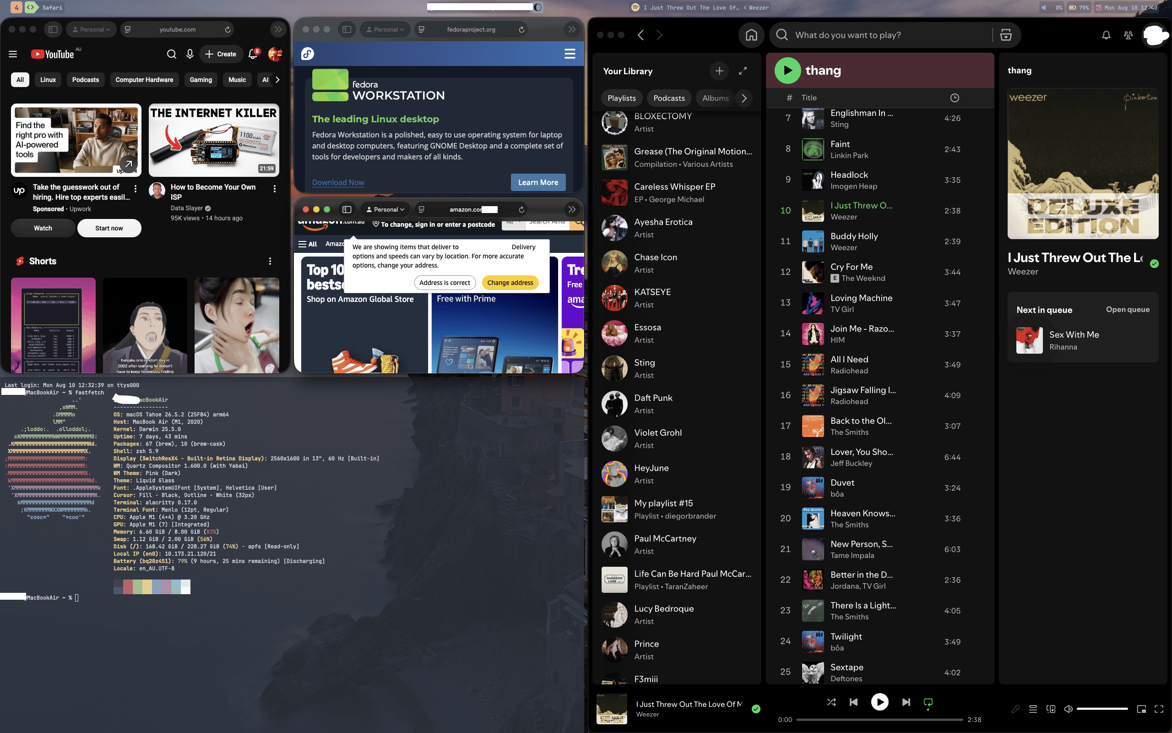The image size is (1172, 733).
Task: Expand Your Library panel to full view
Action: (743, 71)
